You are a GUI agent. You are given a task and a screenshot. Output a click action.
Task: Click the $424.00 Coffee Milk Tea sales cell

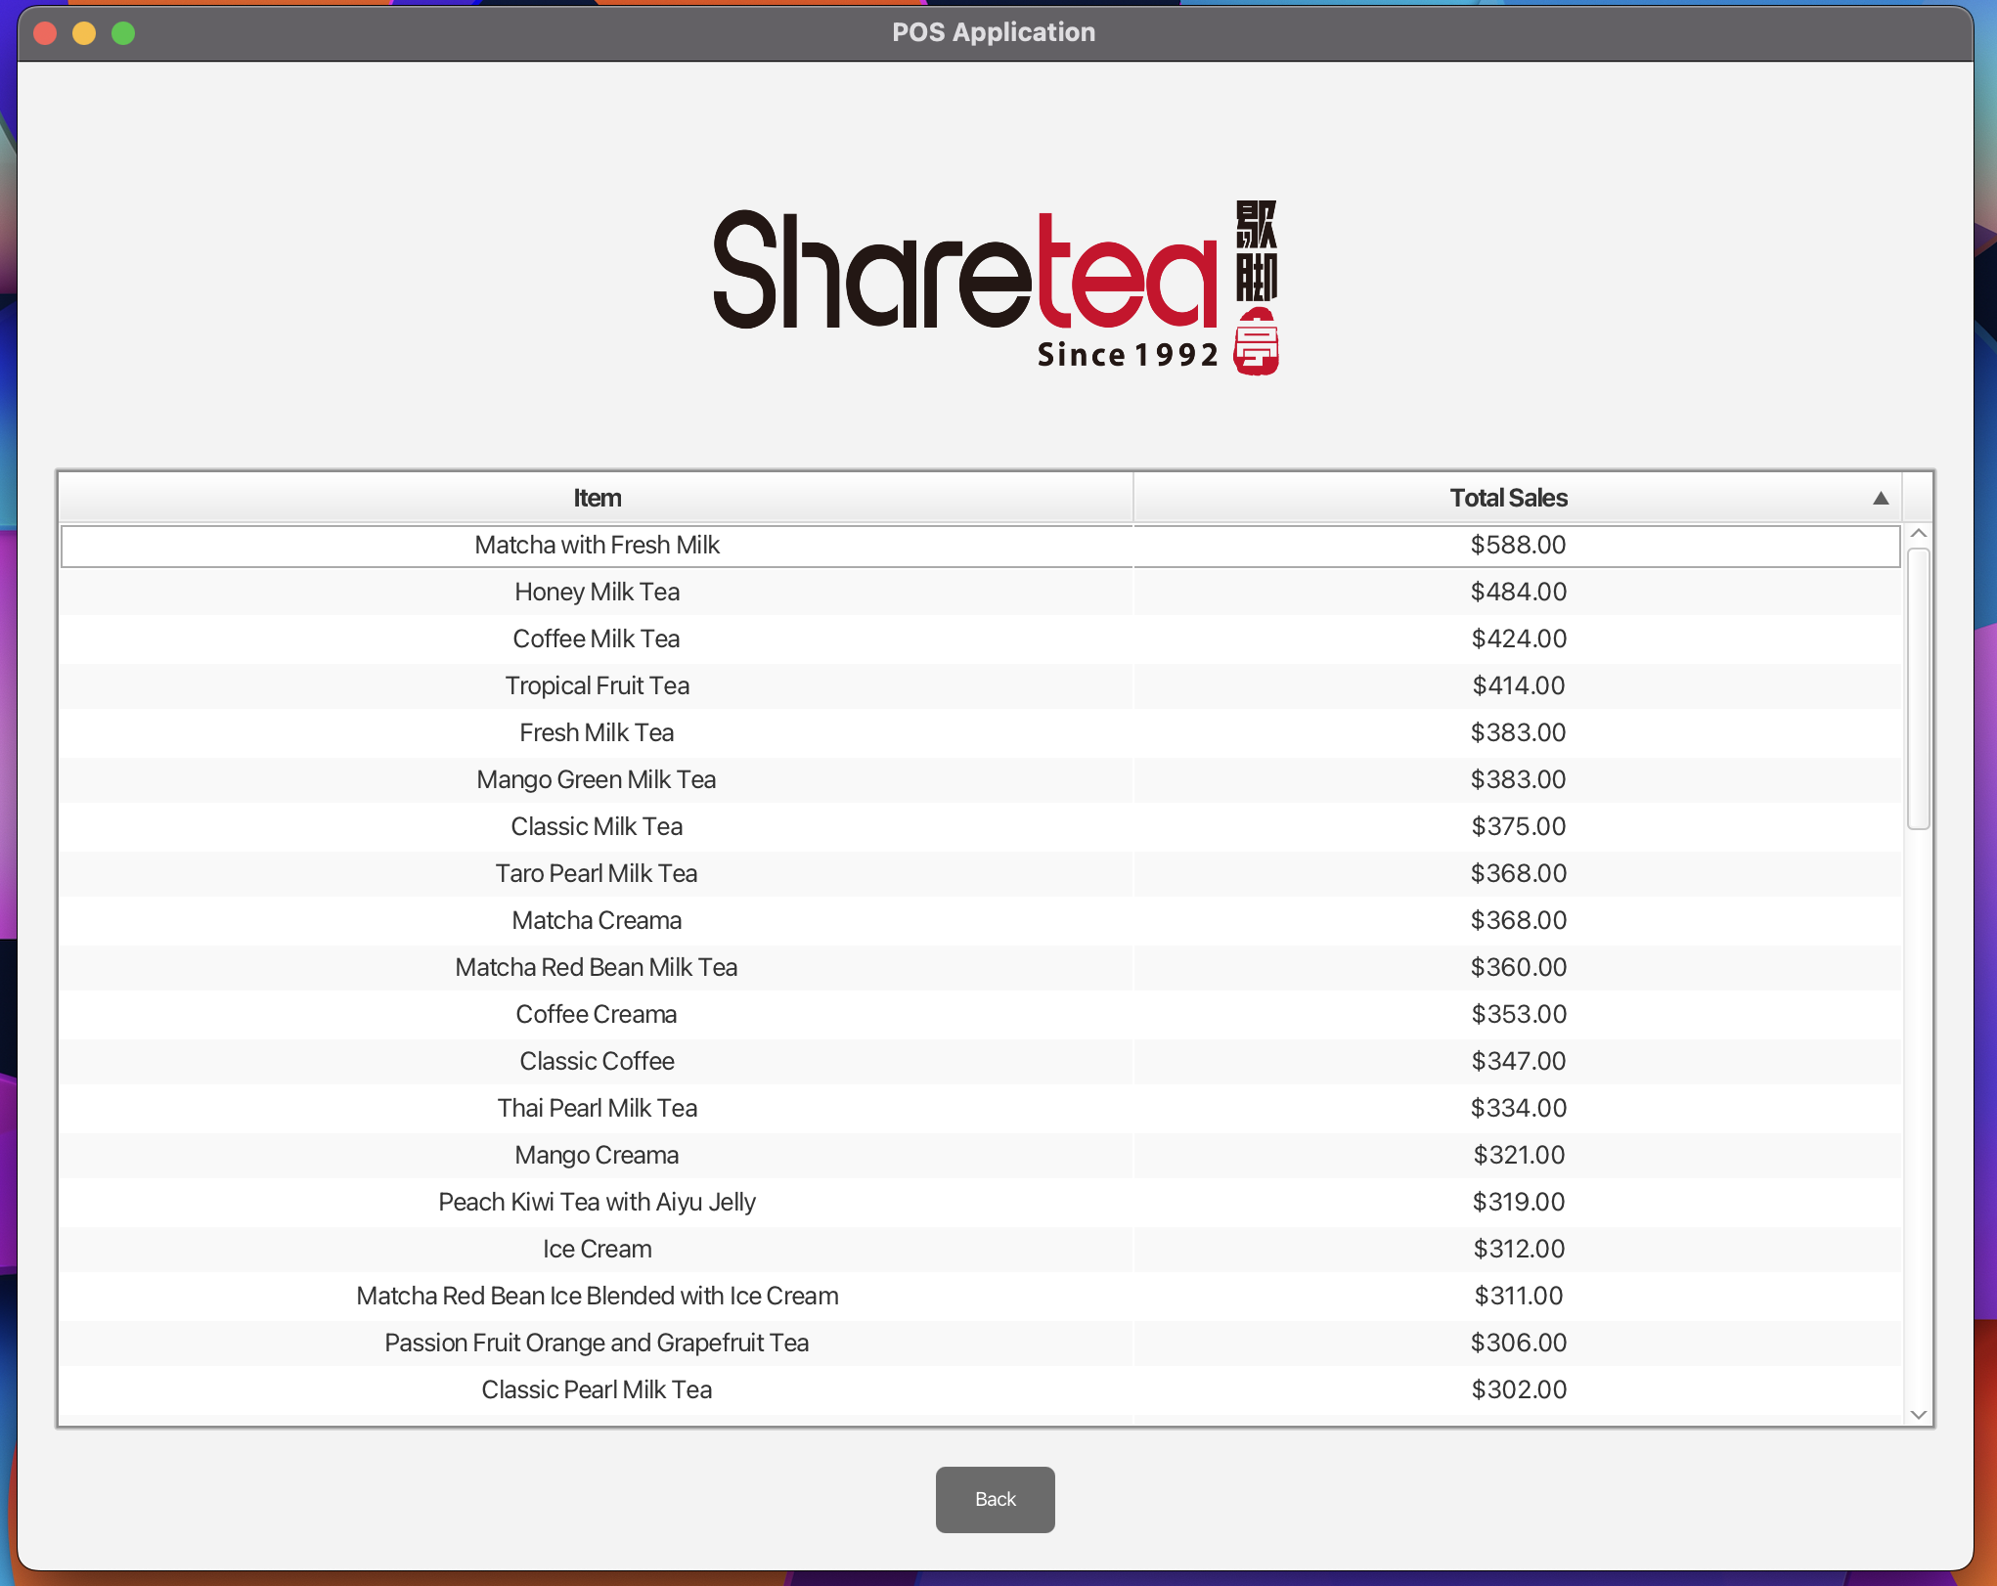[x=1518, y=639]
